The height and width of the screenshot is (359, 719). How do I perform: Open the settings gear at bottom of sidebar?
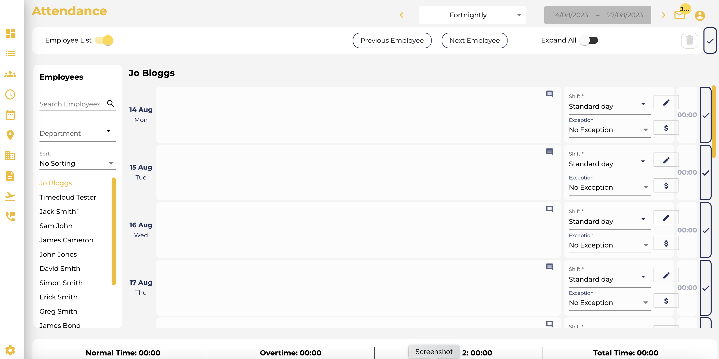[x=10, y=350]
